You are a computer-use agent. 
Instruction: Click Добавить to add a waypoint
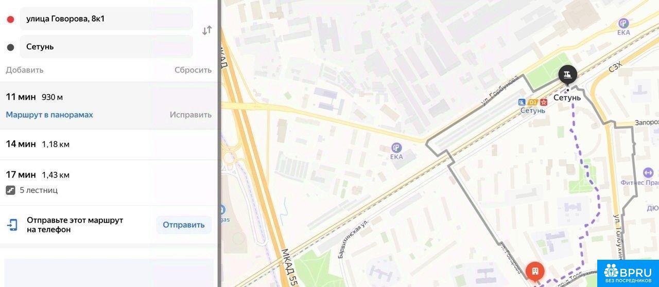pyautogui.click(x=25, y=70)
